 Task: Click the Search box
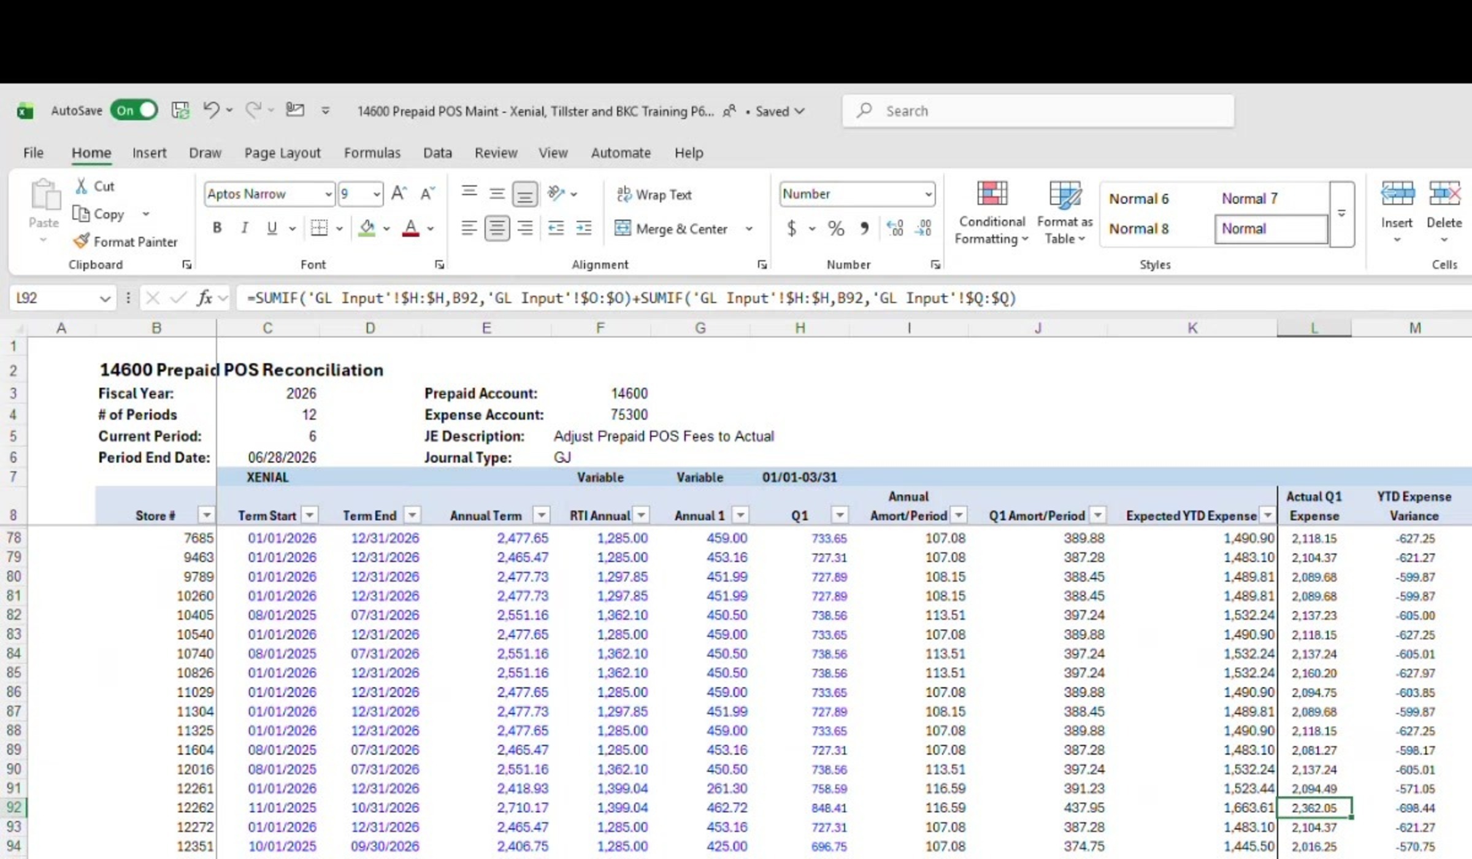tap(1038, 111)
